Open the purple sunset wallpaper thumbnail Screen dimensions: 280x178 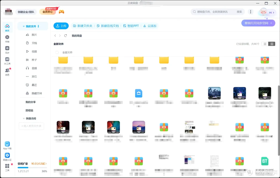coord(138,127)
